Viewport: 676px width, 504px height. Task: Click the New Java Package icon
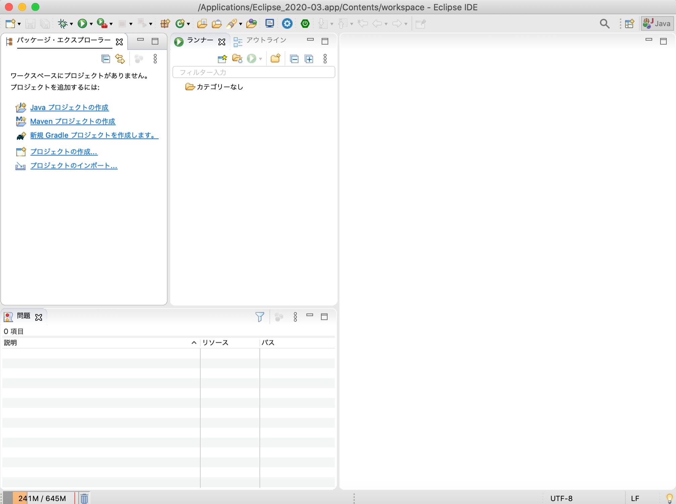tap(165, 23)
